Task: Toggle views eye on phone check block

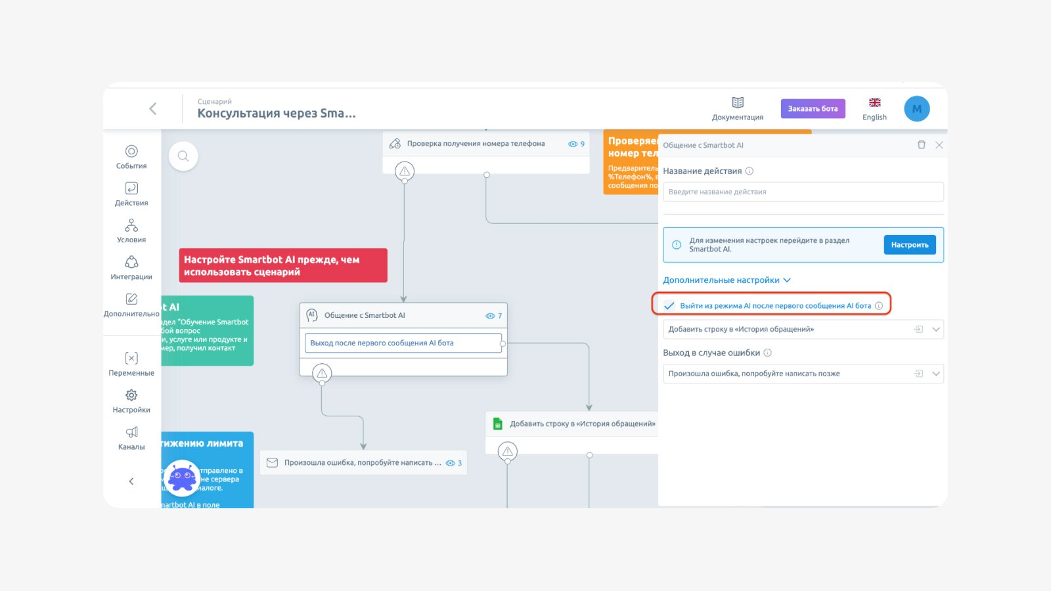Action: coord(573,144)
